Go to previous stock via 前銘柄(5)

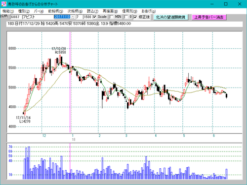(55, 11)
